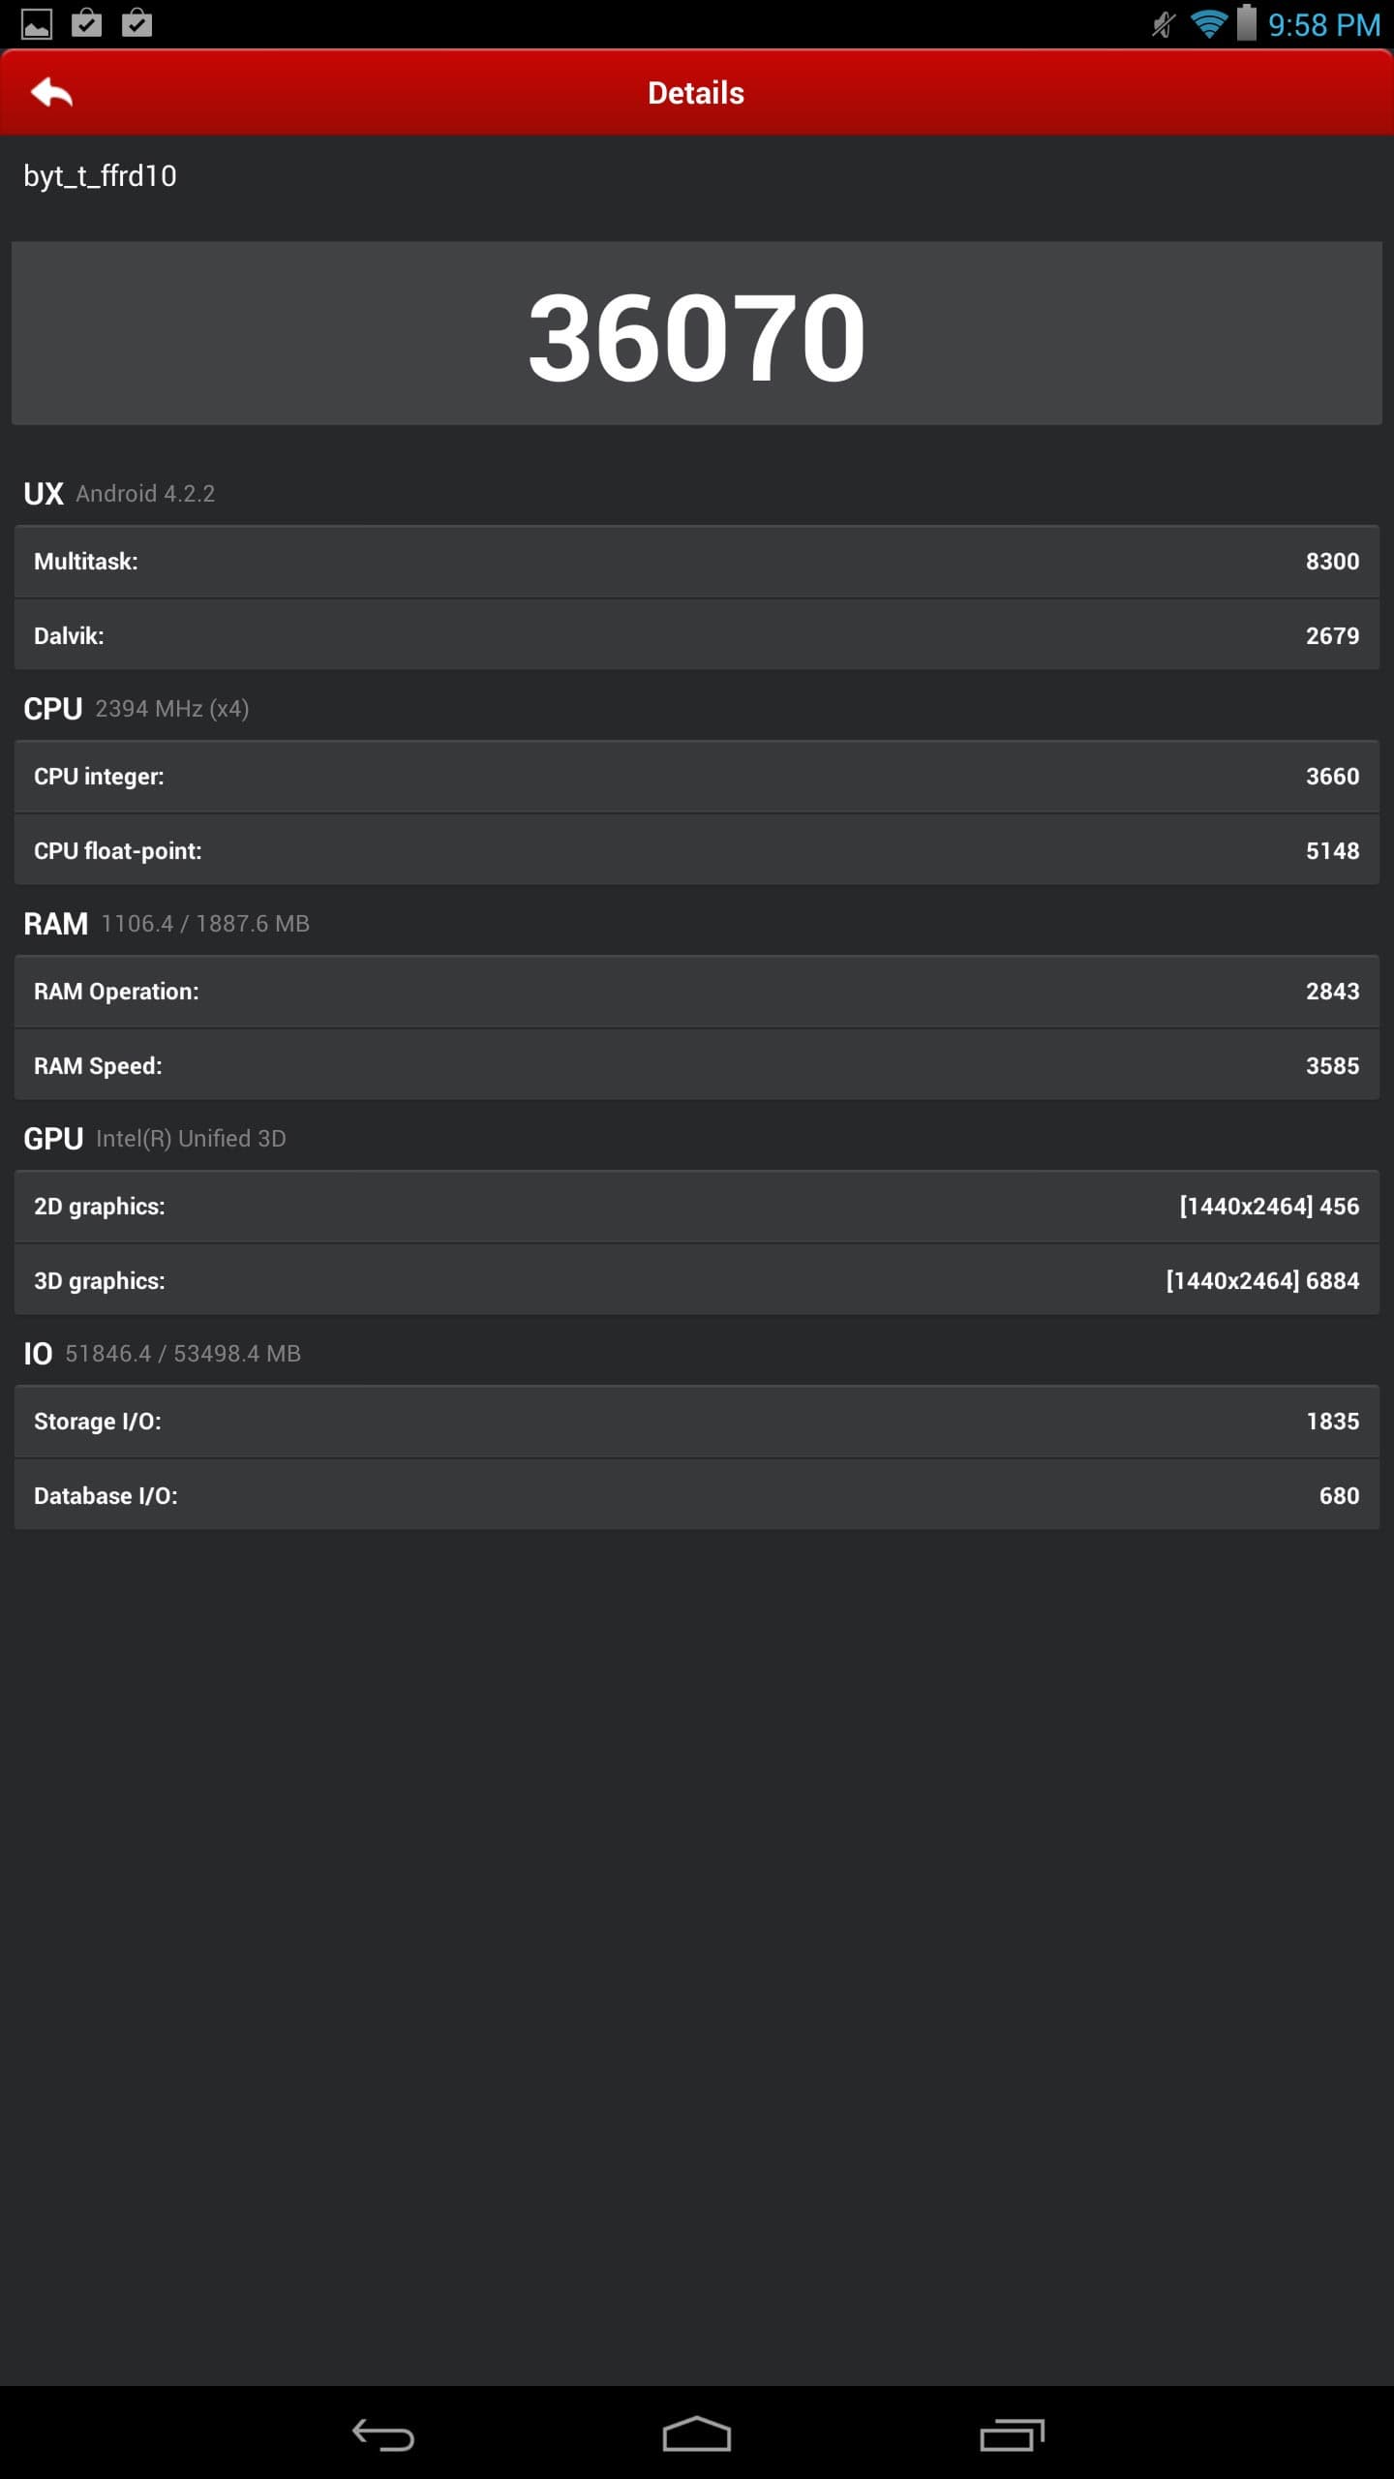
Task: Tap the 2D graphics result row
Action: [x=697, y=1207]
